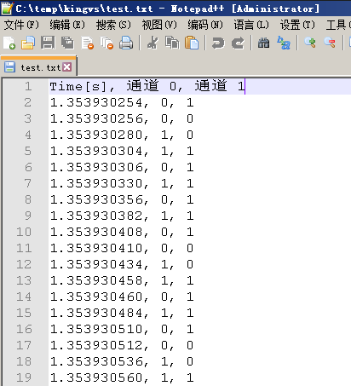351x386 pixels.
Task: Click the value 1.353930280 on line 4
Action: pyautogui.click(x=96, y=135)
